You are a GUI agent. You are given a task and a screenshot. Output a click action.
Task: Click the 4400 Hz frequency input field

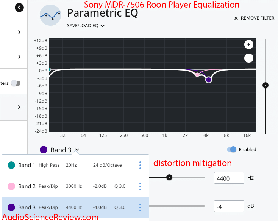point(229,178)
